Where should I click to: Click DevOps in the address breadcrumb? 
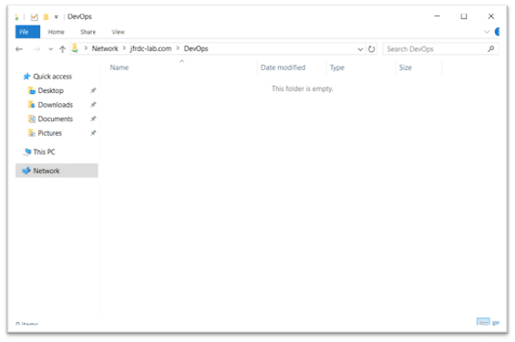[x=196, y=48]
